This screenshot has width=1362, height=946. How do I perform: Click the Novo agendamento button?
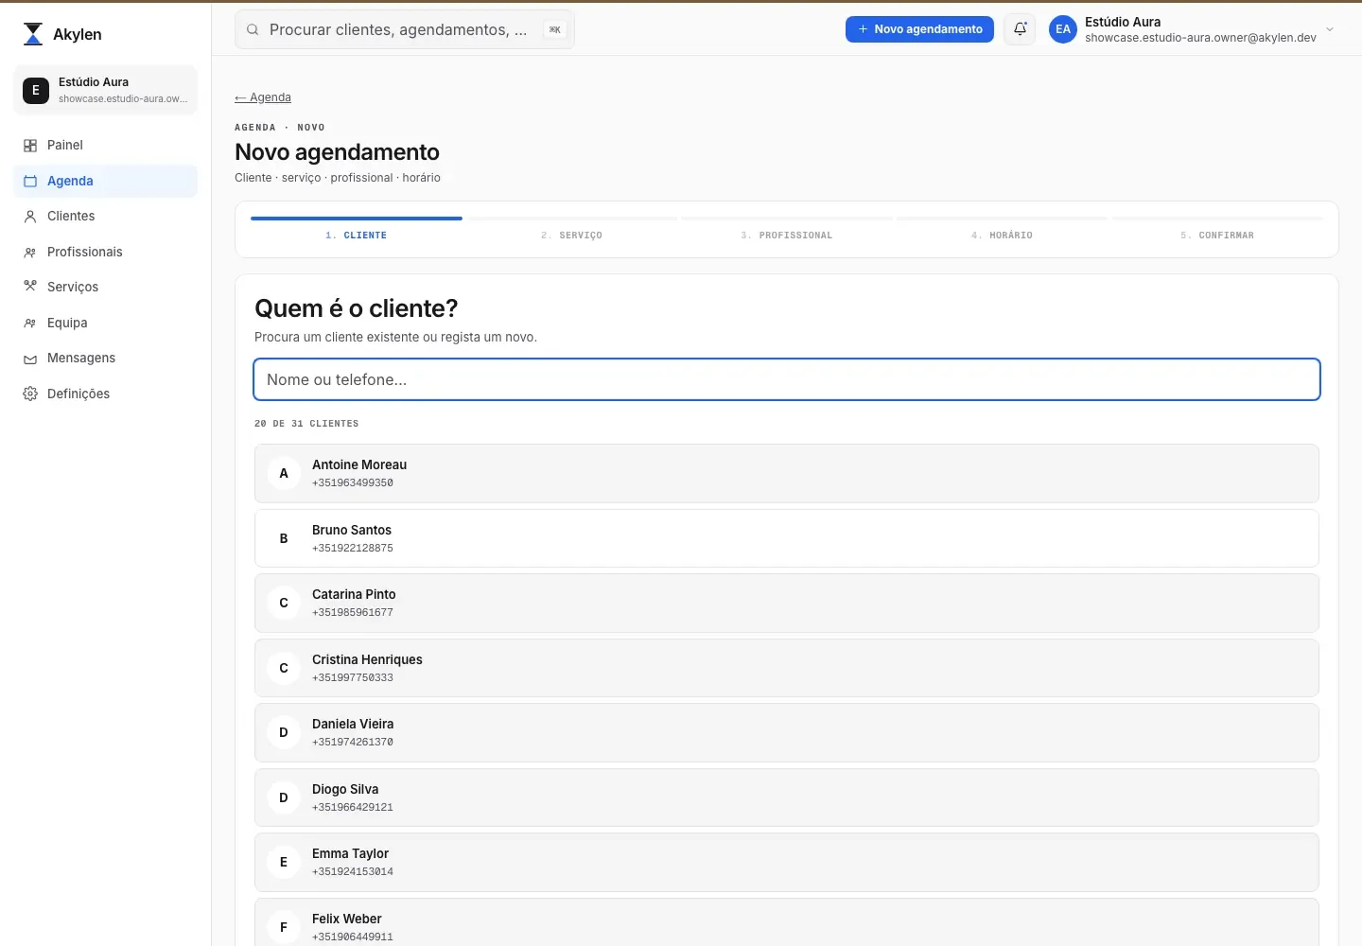(x=919, y=29)
